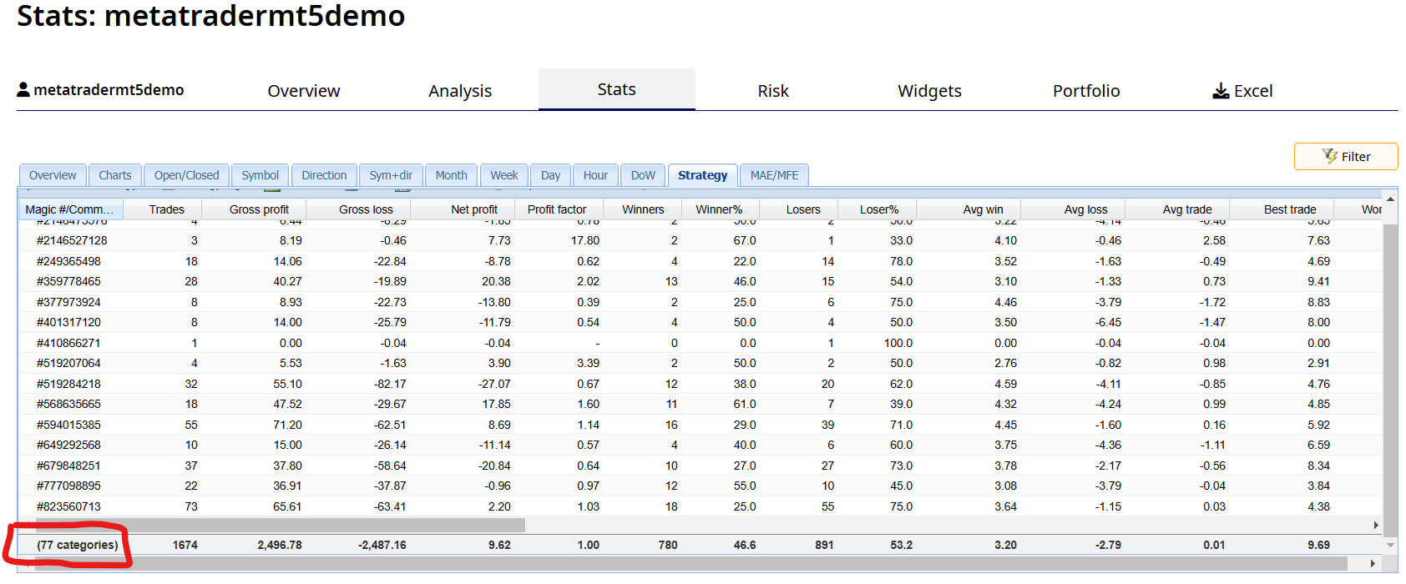Select strategy row #568635665
1406x584 pixels.
[x=700, y=404]
